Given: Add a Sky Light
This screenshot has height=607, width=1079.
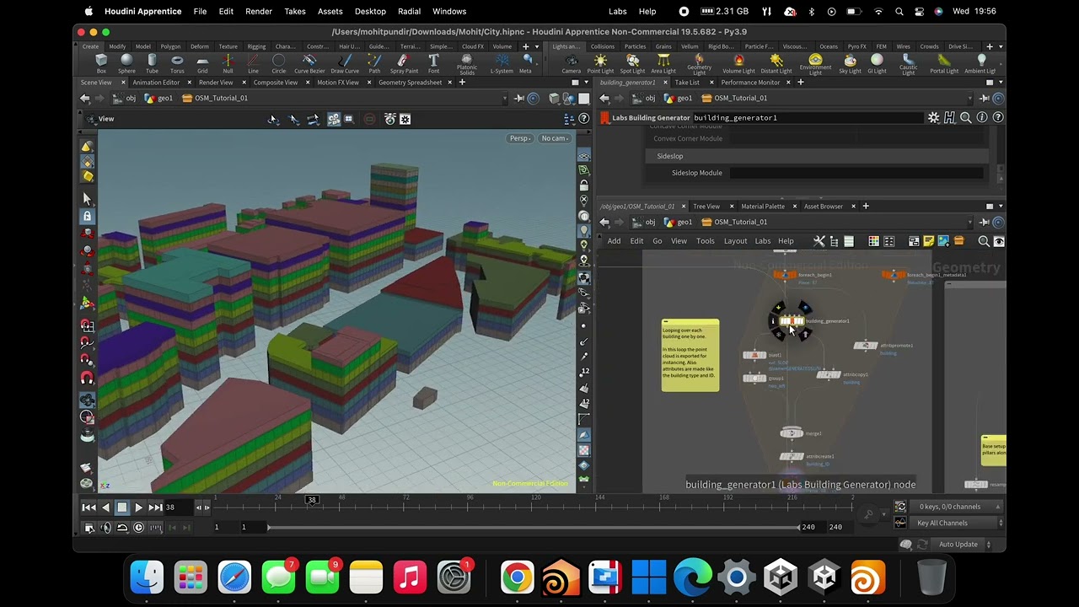Looking at the screenshot, I should coord(850,63).
